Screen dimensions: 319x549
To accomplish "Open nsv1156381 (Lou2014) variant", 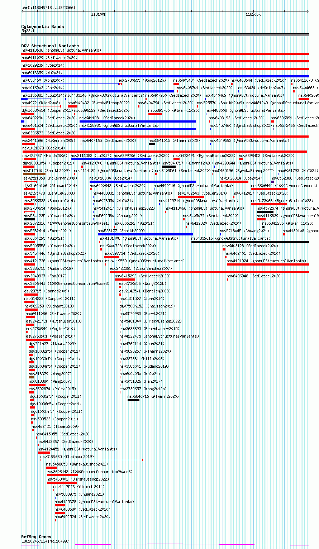I will 43,95.
